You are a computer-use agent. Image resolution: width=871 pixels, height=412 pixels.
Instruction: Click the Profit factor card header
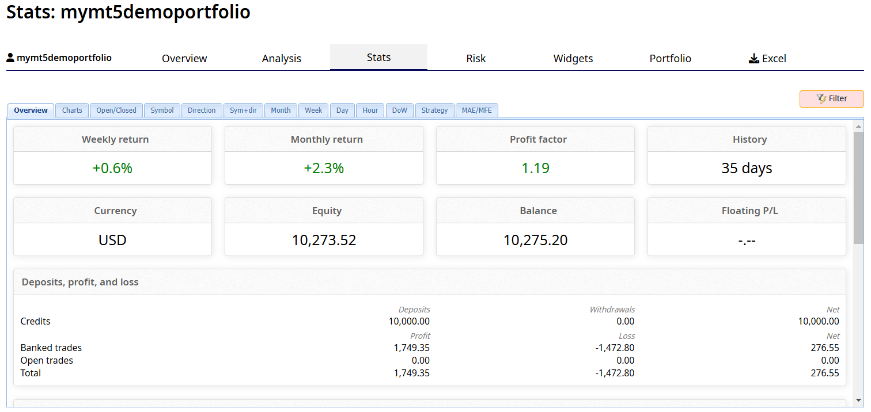(535, 139)
